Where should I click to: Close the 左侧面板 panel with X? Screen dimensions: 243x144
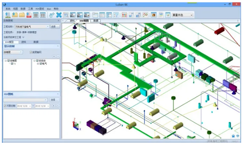coord(59,20)
